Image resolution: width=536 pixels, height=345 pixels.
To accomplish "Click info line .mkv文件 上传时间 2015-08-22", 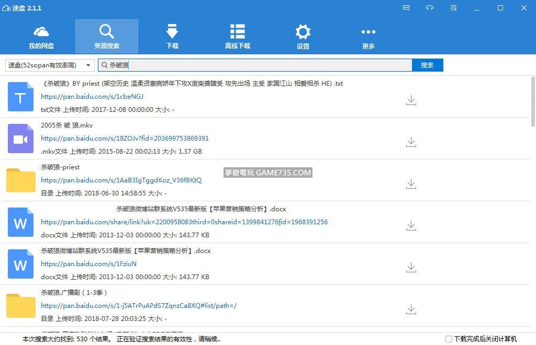I will [121, 152].
